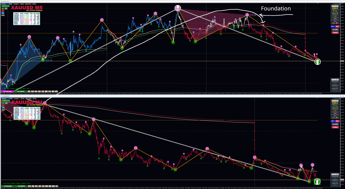Switch M5 chart to 30 minute timeframe
The width and height of the screenshot is (345, 189).
coord(39,91)
